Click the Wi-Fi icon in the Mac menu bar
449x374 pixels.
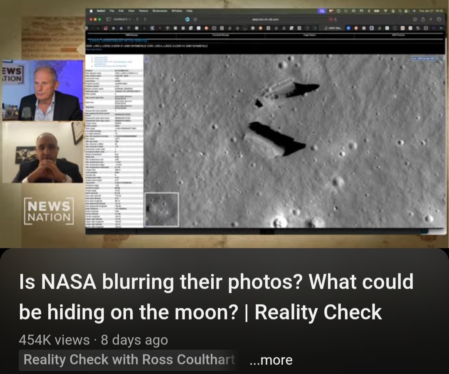[385, 11]
